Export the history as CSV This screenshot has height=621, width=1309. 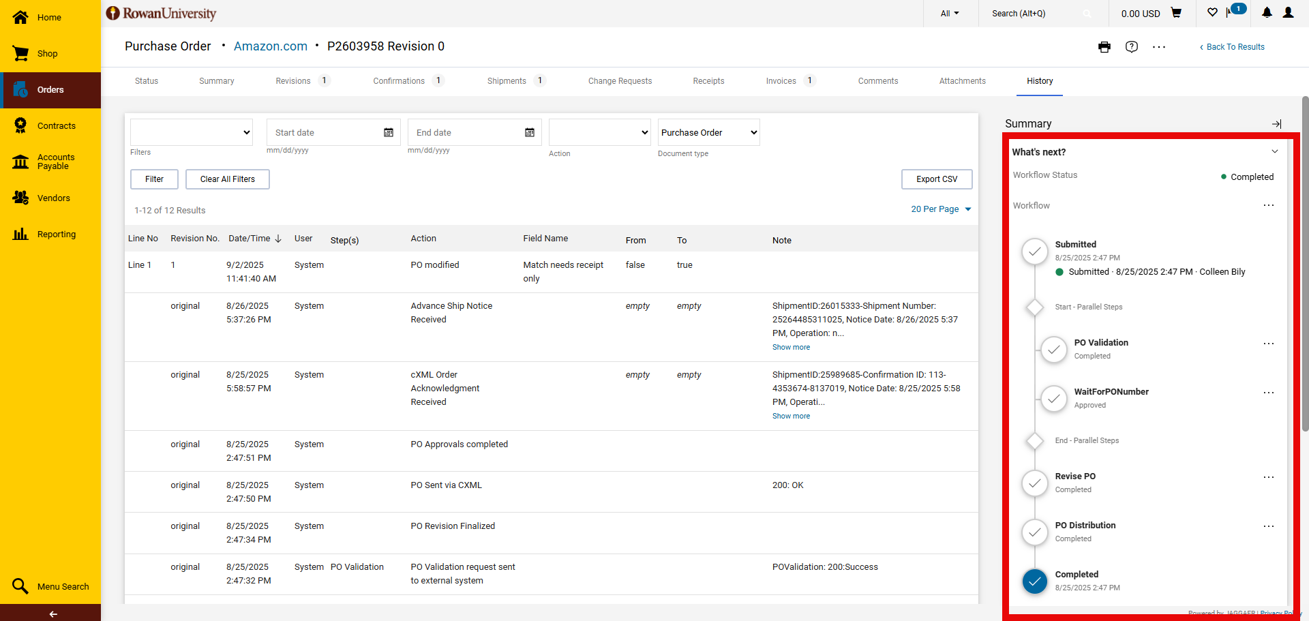(937, 179)
